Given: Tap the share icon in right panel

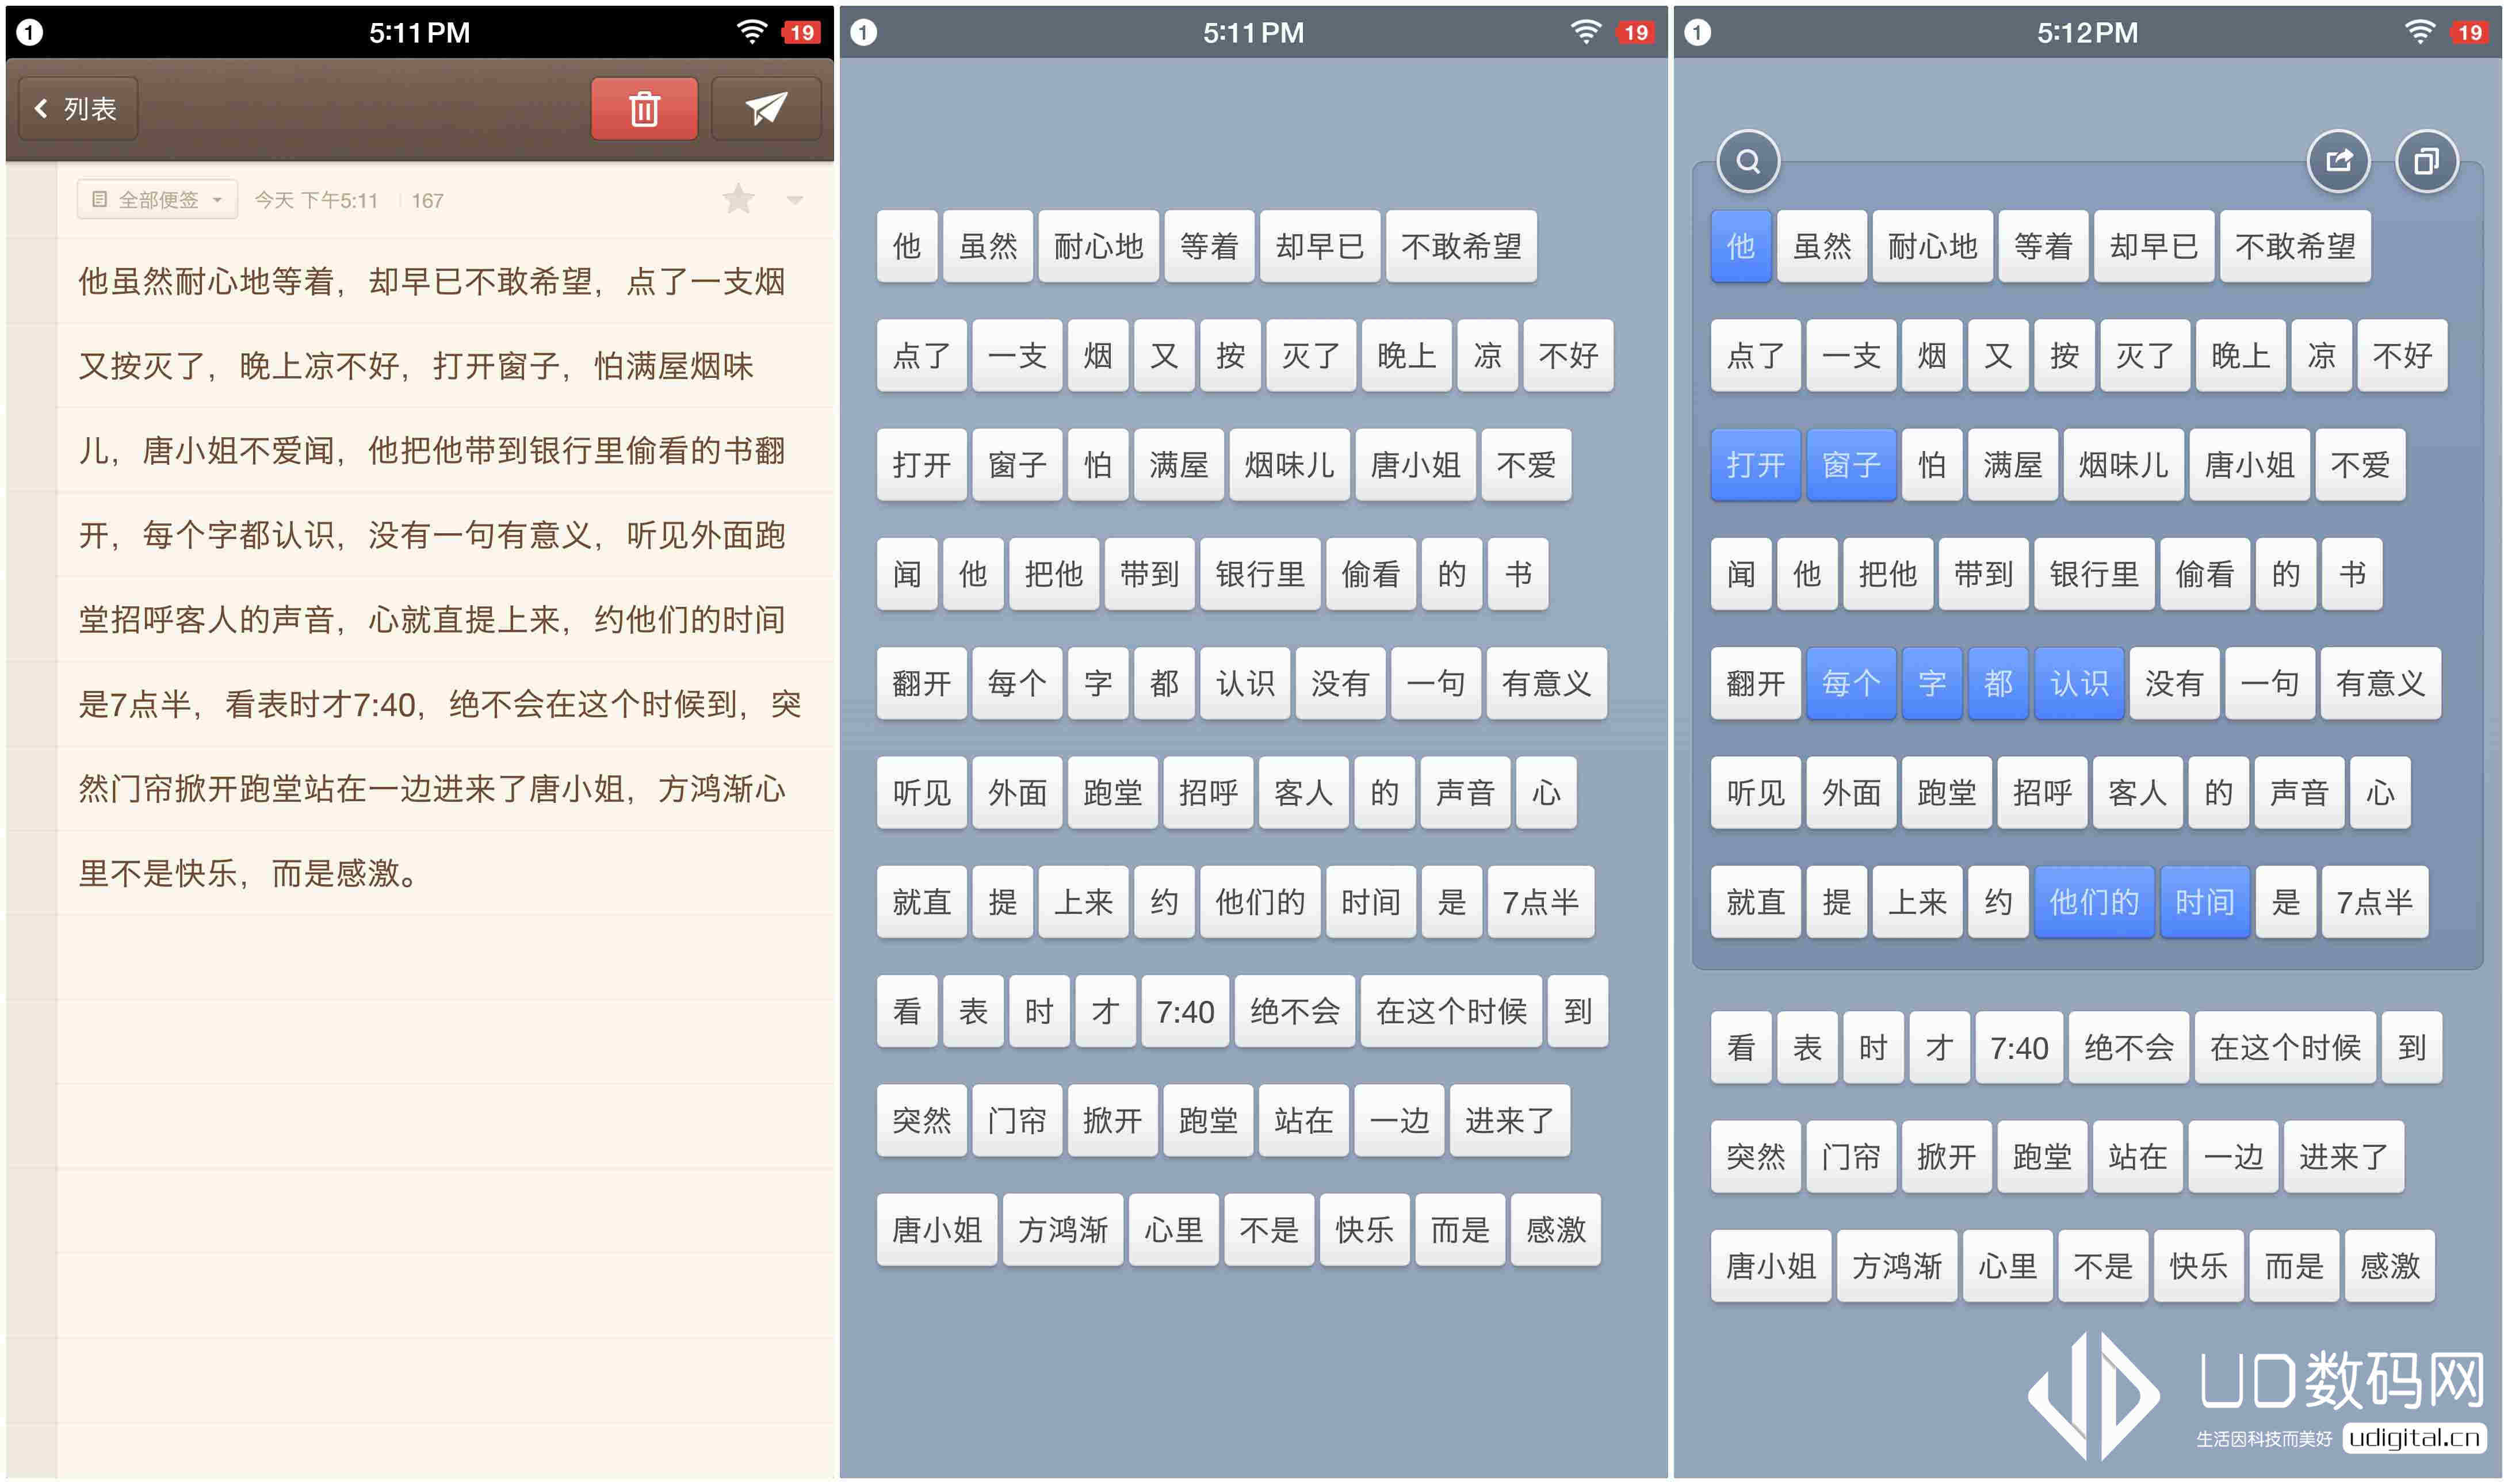Looking at the screenshot, I should [2338, 161].
